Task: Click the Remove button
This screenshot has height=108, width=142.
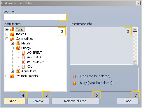Action: tap(38, 101)
